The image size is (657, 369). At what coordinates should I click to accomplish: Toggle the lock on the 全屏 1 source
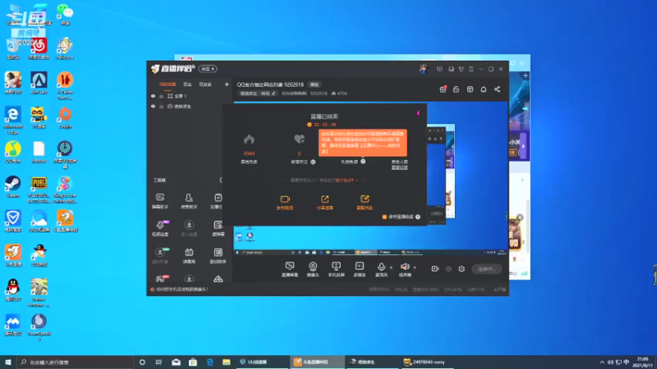tap(161, 96)
